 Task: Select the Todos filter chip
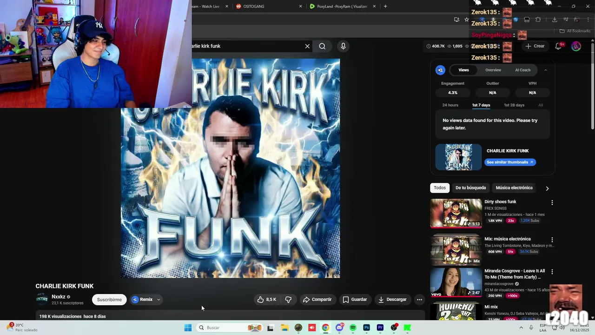[440, 188]
